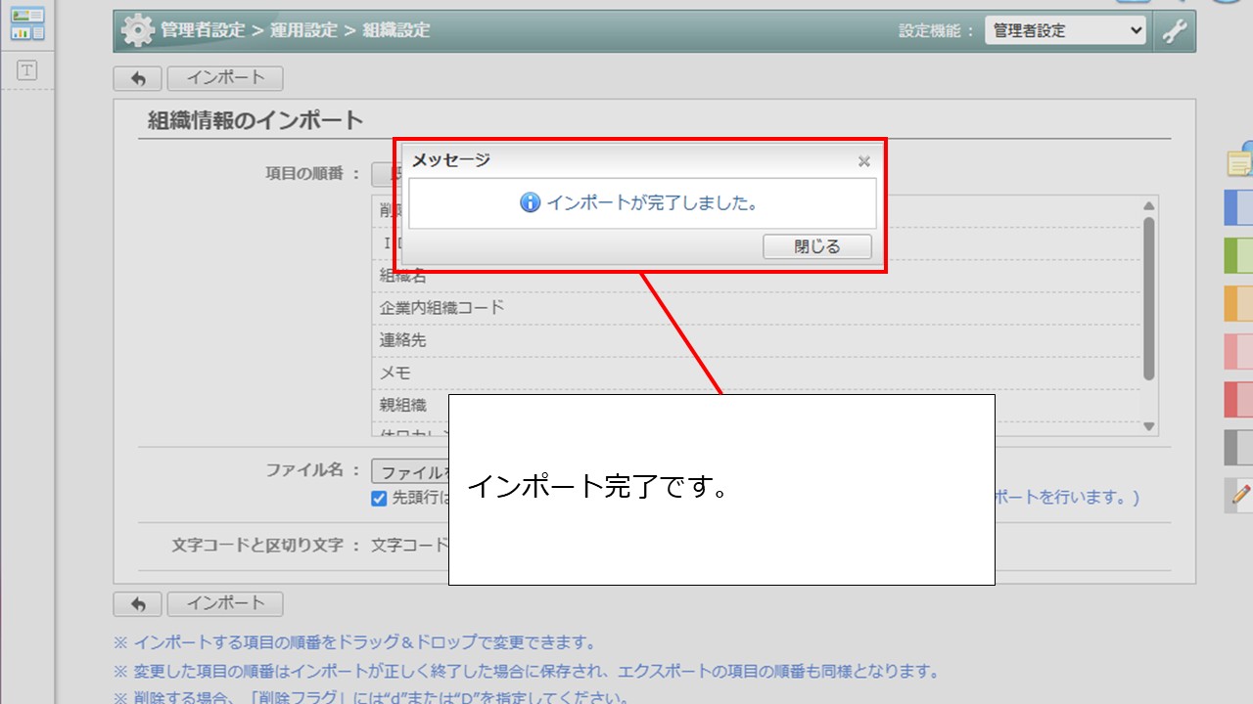
Task: Select the blue color tag swatch
Action: 1239,207
